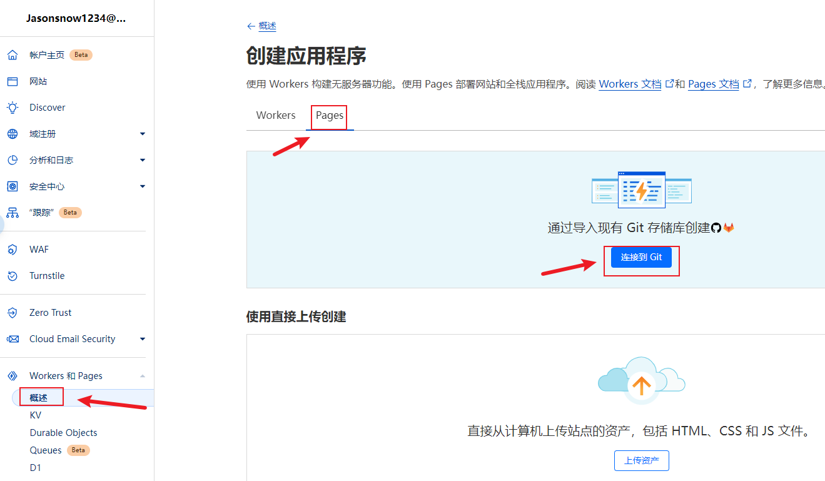The image size is (825, 481).
Task: Go back via the 概述 link
Action: coord(267,26)
